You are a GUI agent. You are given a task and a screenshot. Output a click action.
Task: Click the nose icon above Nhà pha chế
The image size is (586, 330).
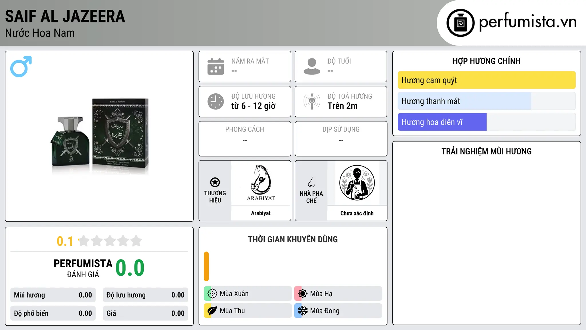pyautogui.click(x=311, y=182)
